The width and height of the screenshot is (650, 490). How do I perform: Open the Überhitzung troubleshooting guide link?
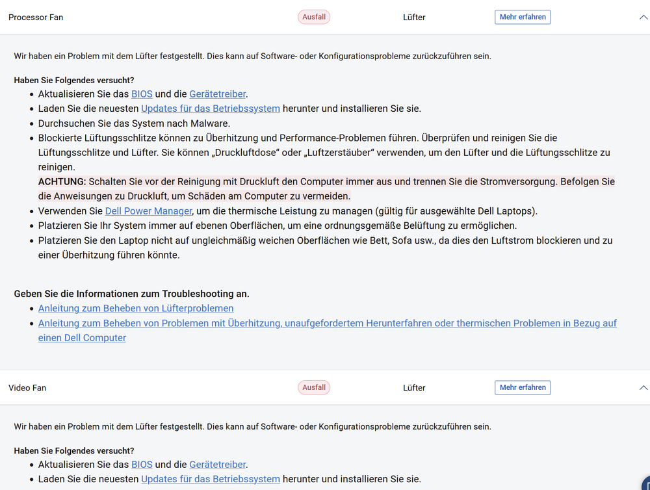click(x=327, y=324)
